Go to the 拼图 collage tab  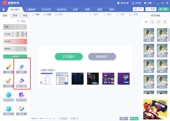[87, 10]
